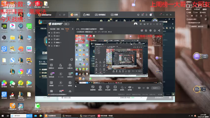The width and height of the screenshot is (210, 118).
Task: Open the phone-as-webcam help link in companion status bar
Action: 58,94
